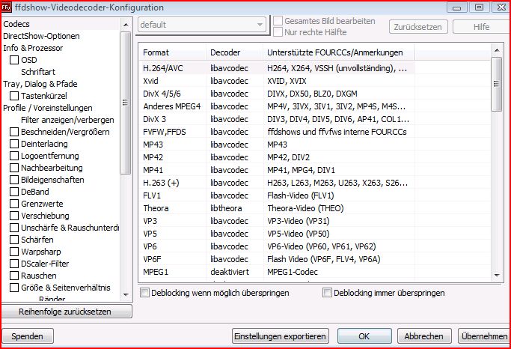Viewport: 511px width, 349px height.
Task: Toggle 'Gesamtes Bild bearbeiten' checkbox
Action: tap(278, 21)
